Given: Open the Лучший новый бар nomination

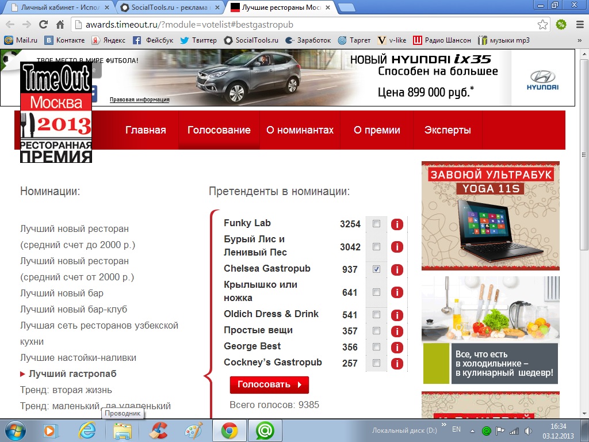Looking at the screenshot, I should click(x=62, y=293).
